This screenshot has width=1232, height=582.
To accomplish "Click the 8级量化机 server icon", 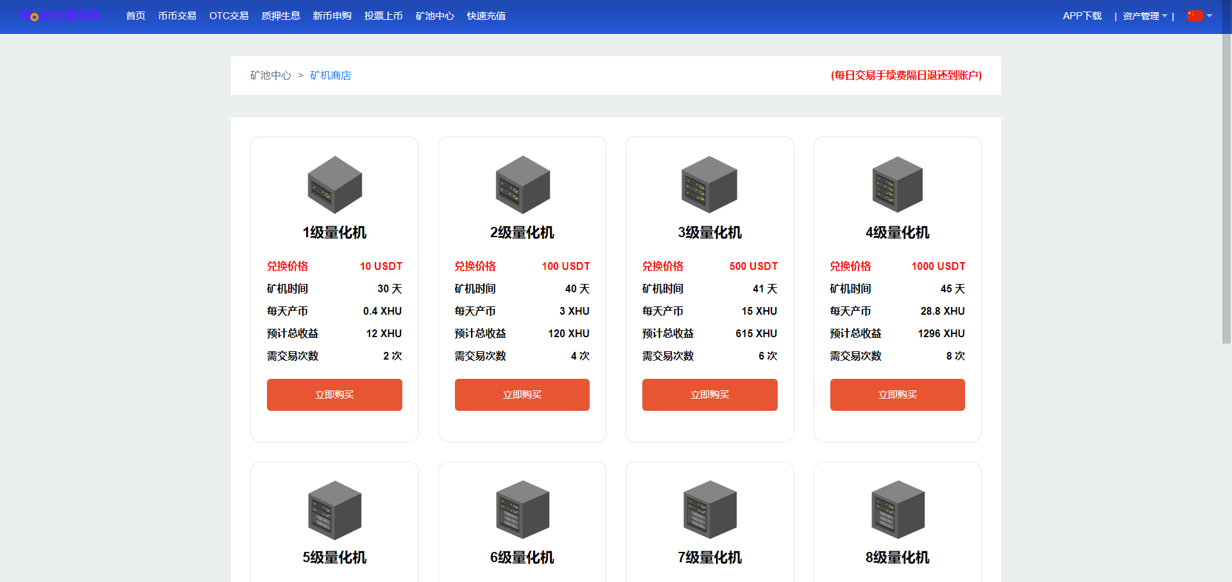I will [x=897, y=510].
